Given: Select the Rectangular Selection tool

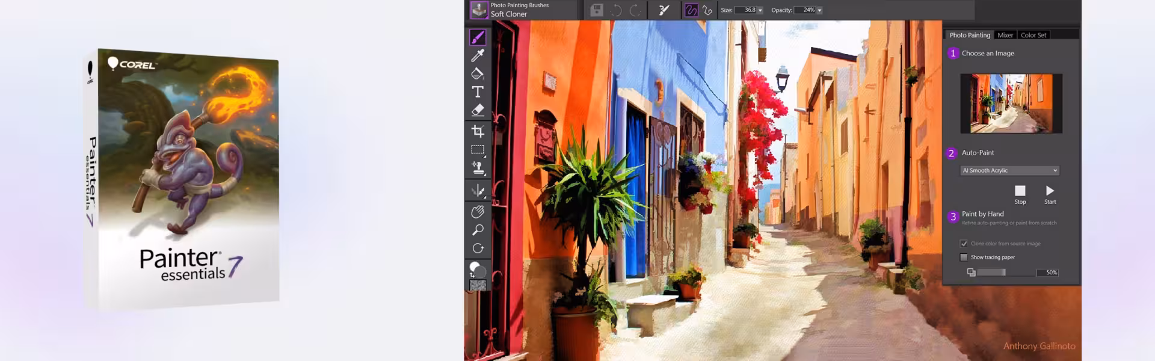Looking at the screenshot, I should tap(478, 150).
